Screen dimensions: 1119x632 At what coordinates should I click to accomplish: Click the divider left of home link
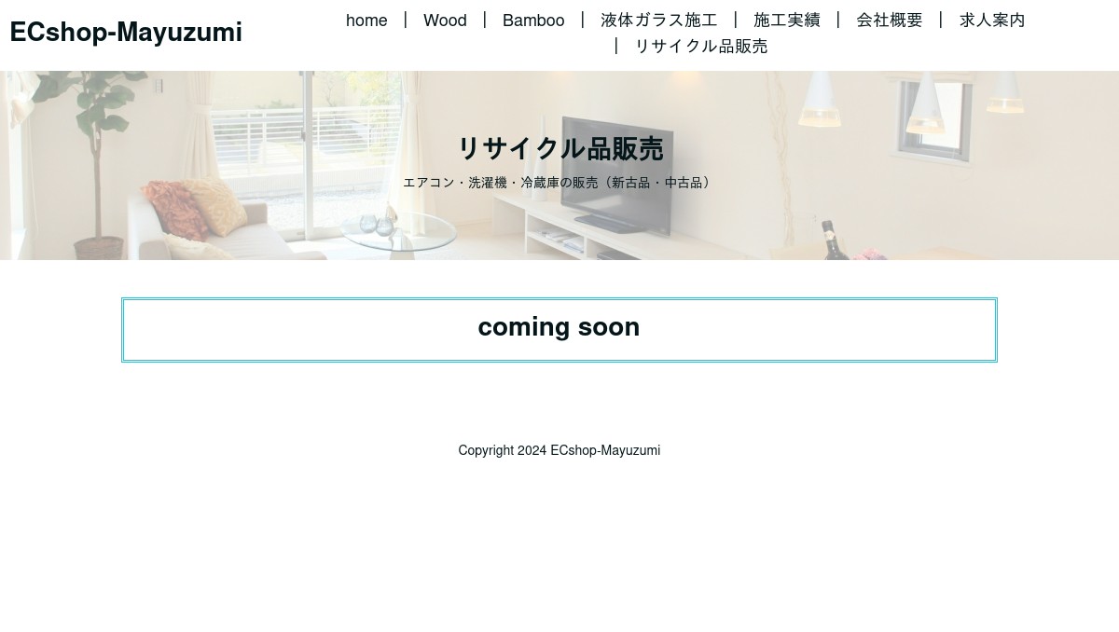point(405,20)
